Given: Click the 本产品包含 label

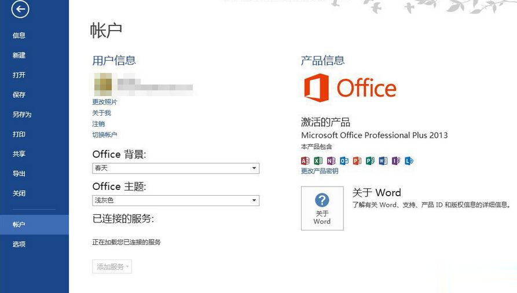Looking at the screenshot, I should pyautogui.click(x=316, y=146).
